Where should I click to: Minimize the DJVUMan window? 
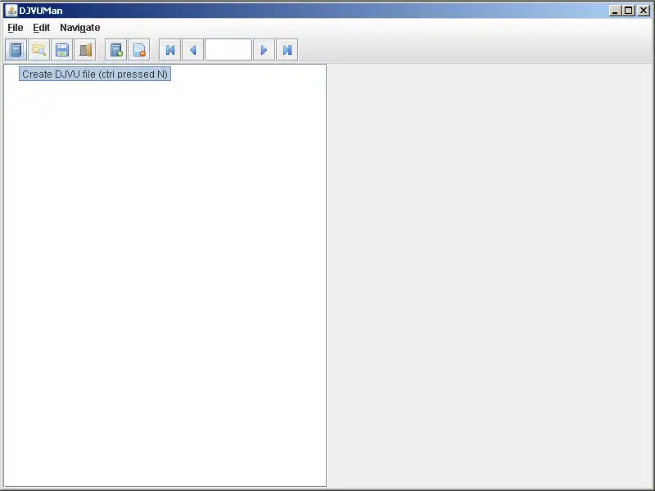click(615, 11)
